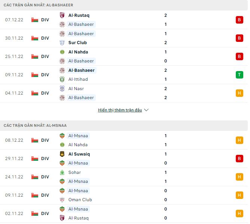The image size is (250, 224).
Task: Click the red B badge for 29.11.22 match
Action: pyautogui.click(x=240, y=159)
